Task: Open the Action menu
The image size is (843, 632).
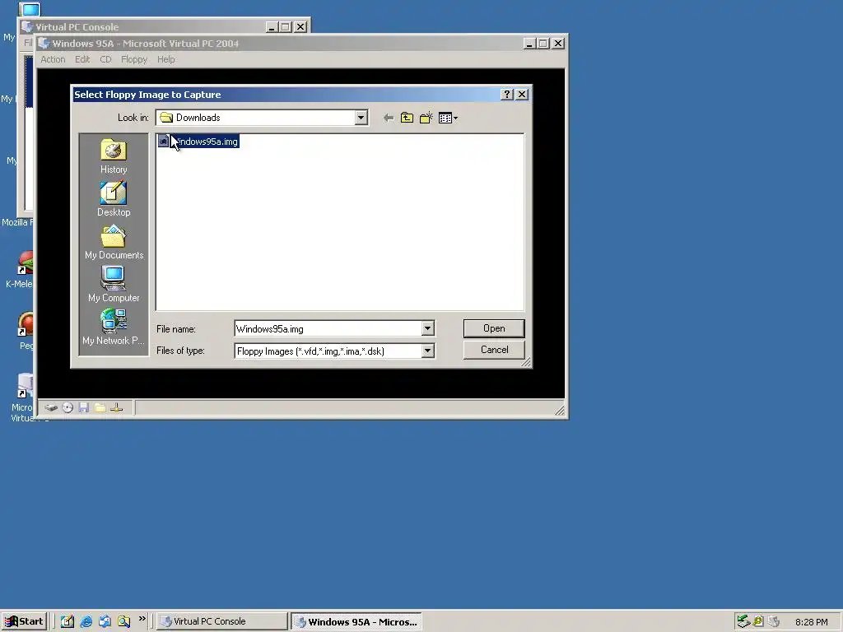Action: [53, 59]
